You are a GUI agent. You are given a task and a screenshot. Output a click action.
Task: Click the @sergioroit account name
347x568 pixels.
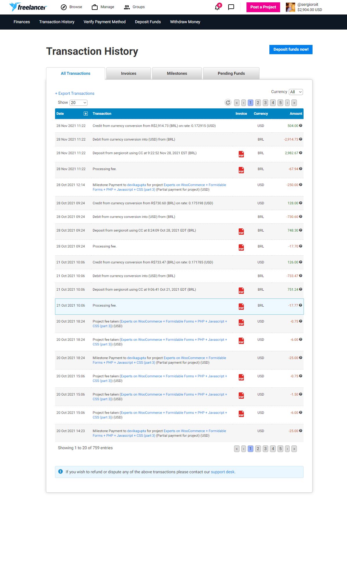tap(308, 4)
